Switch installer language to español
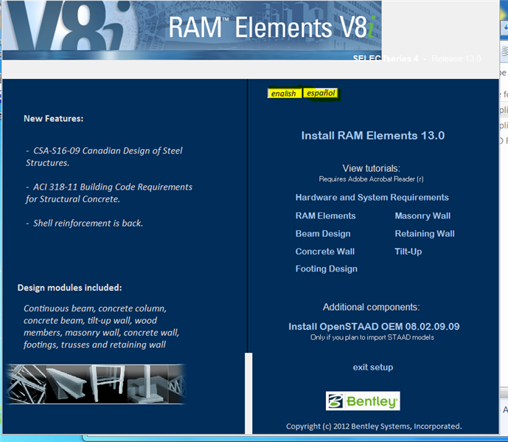The image size is (508, 442). pos(321,93)
